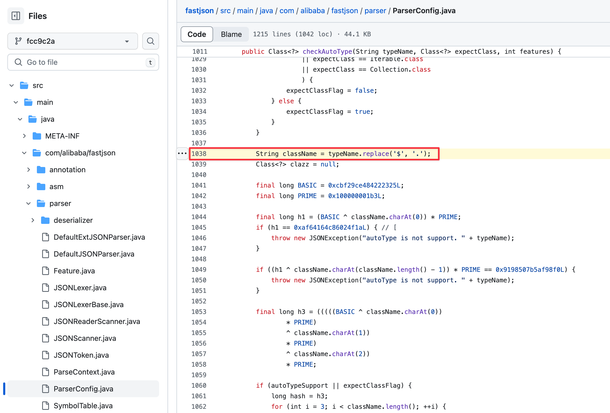Click the JSONLexerBase.java file icon

46,304
